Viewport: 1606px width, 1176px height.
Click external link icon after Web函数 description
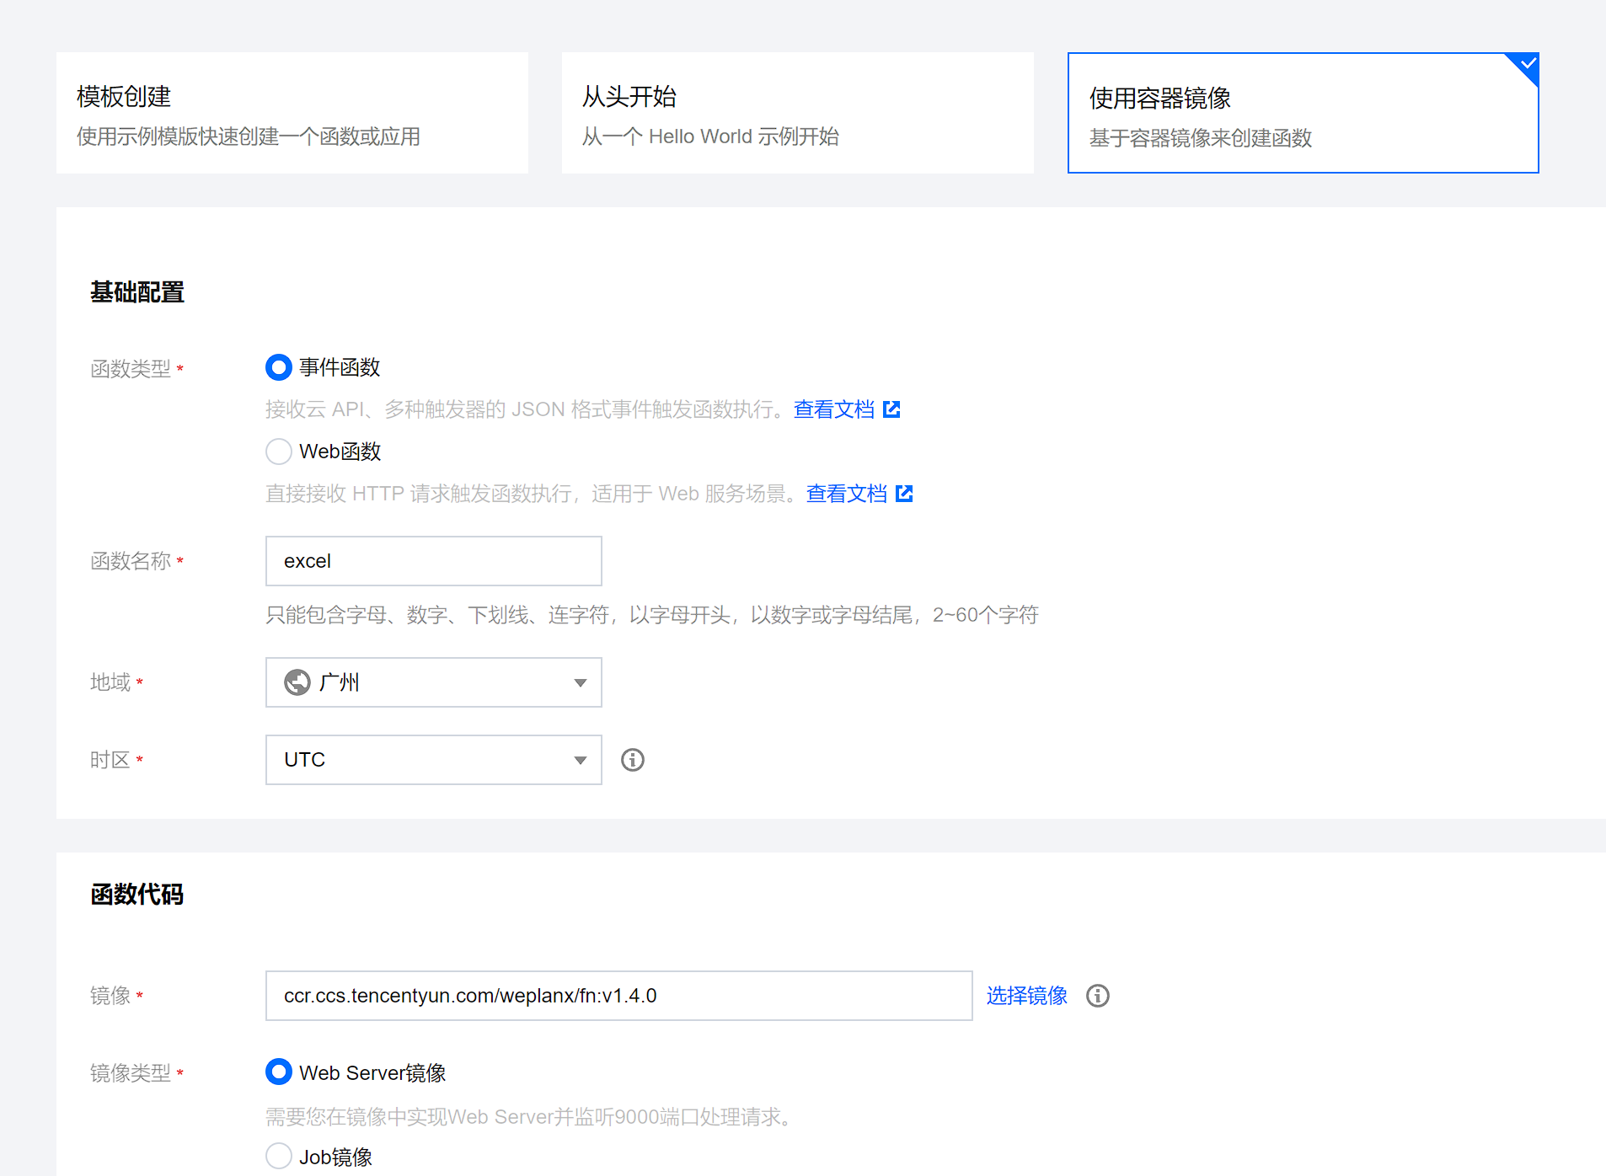click(904, 494)
